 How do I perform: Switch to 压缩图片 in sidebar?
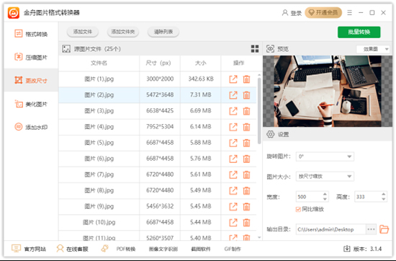click(31, 57)
